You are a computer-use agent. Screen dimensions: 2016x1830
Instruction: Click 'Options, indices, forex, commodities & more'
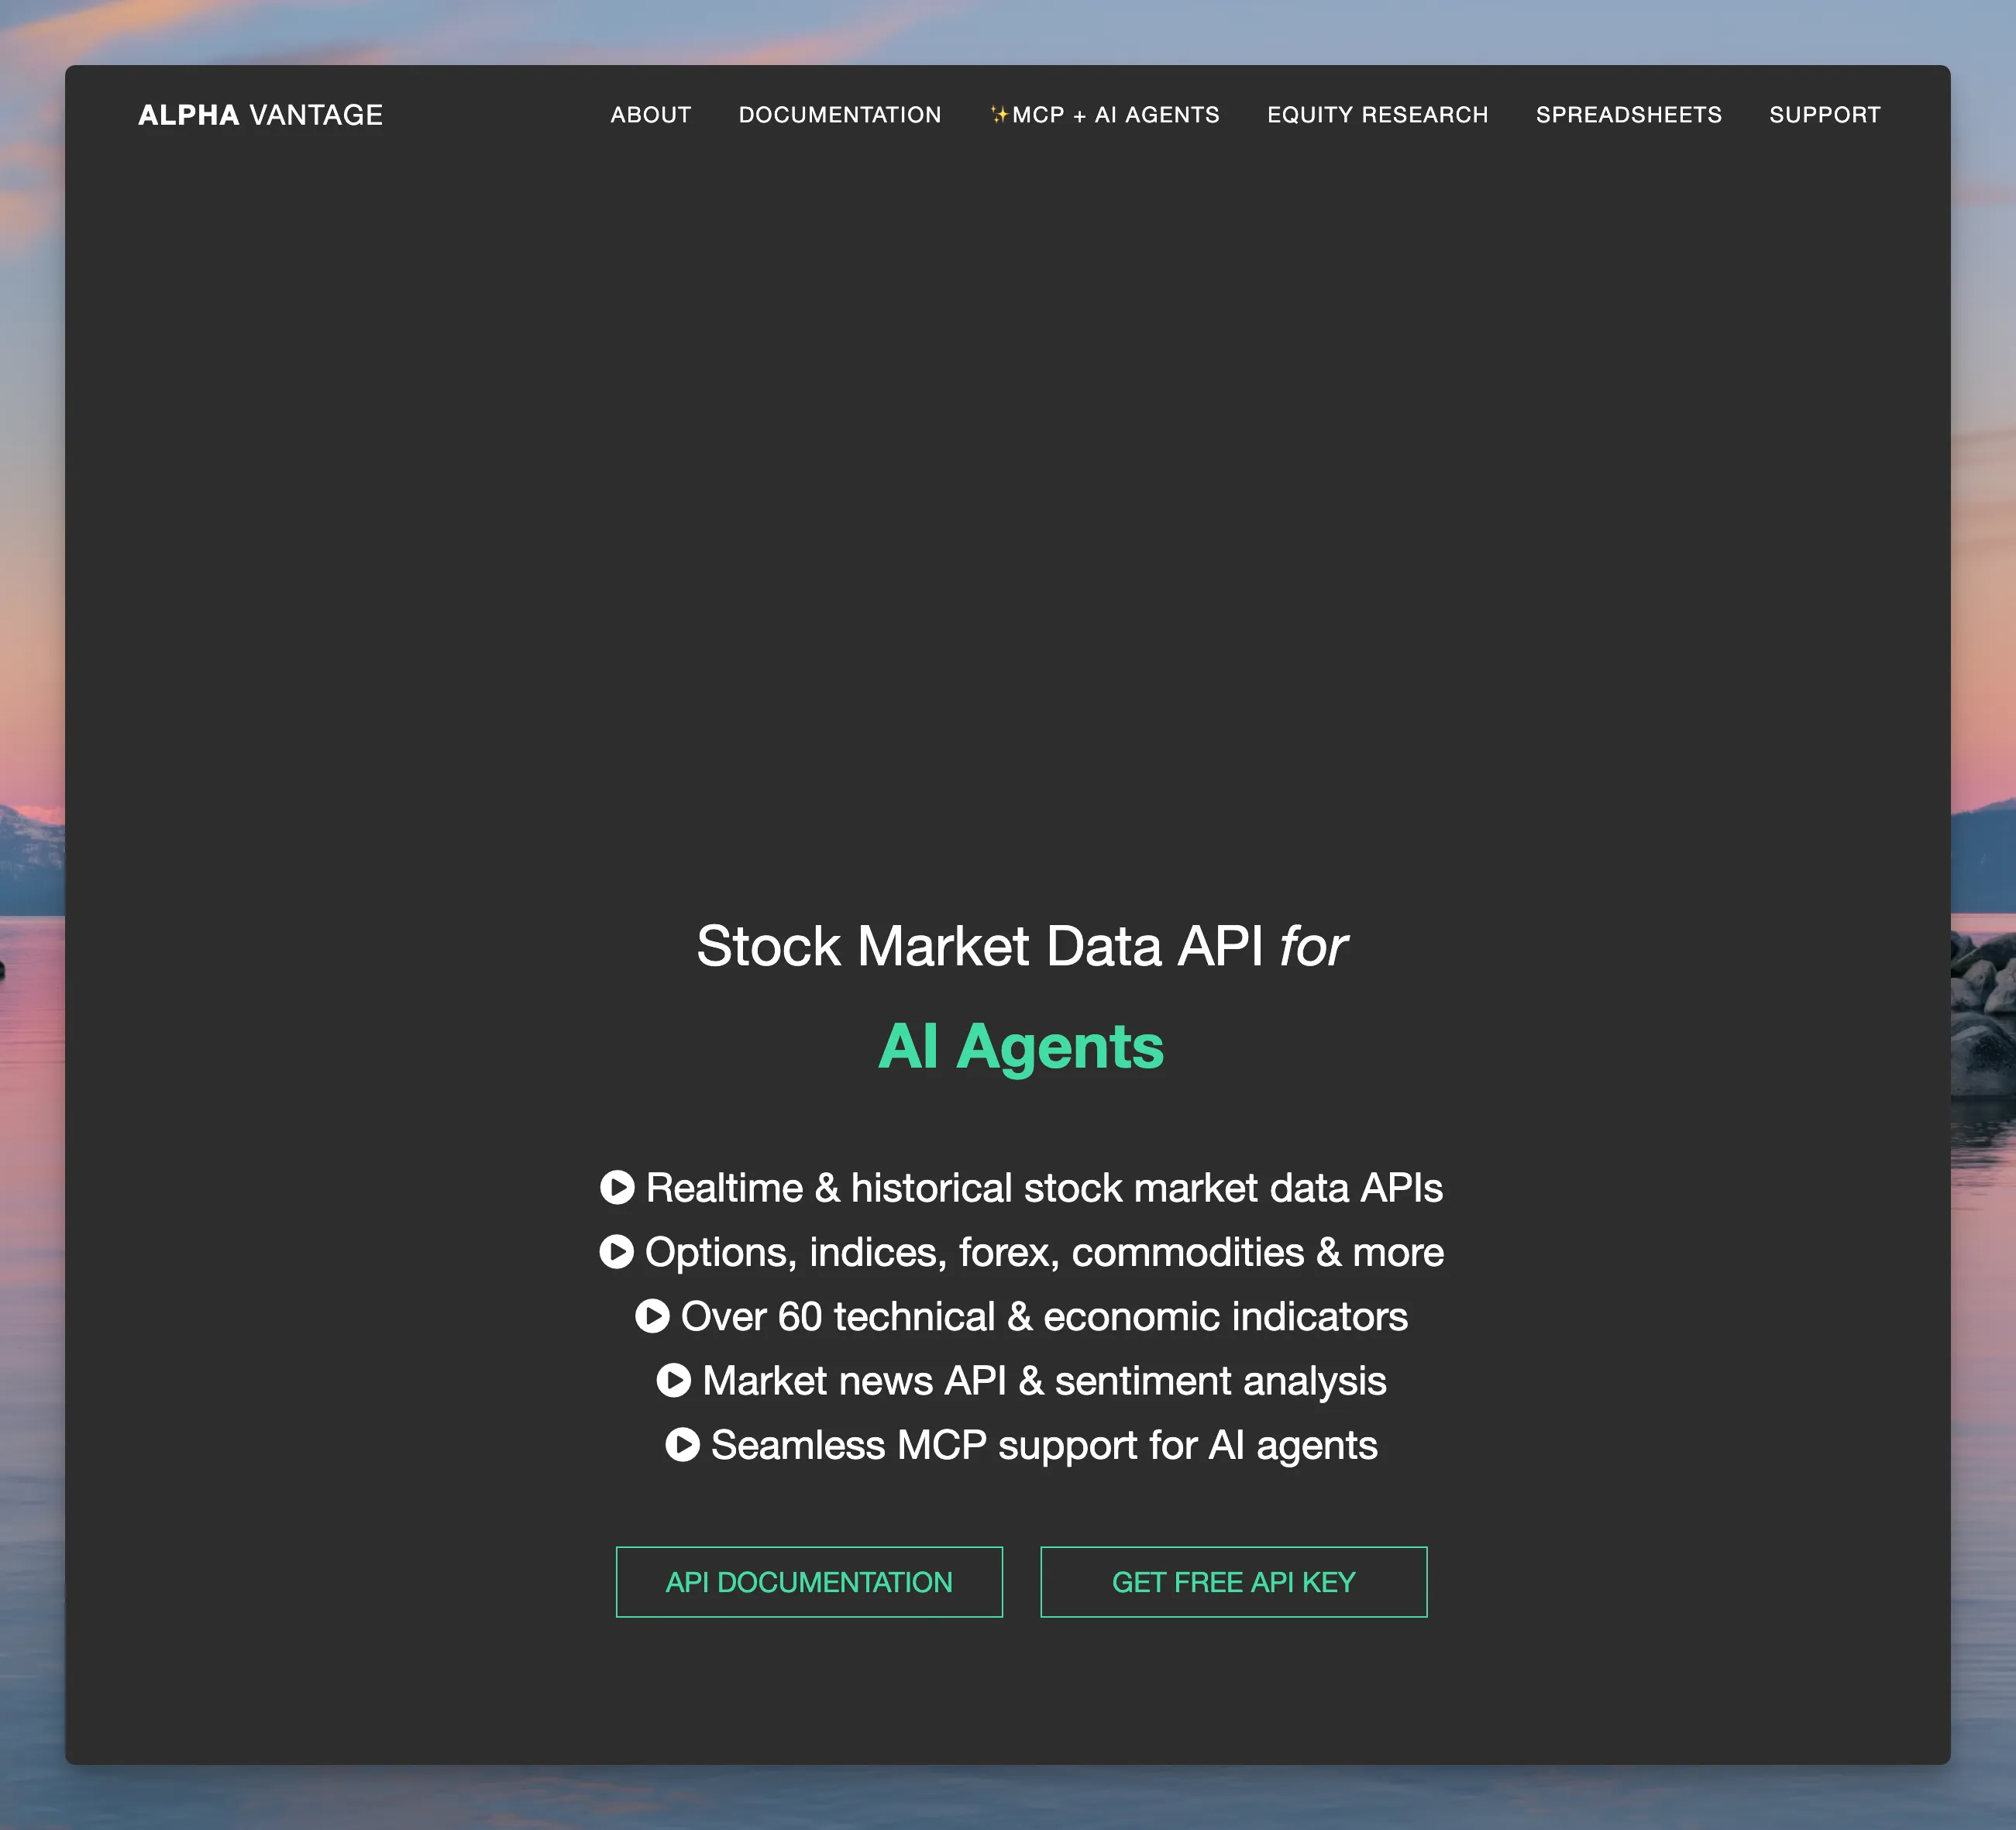click(x=1044, y=1252)
